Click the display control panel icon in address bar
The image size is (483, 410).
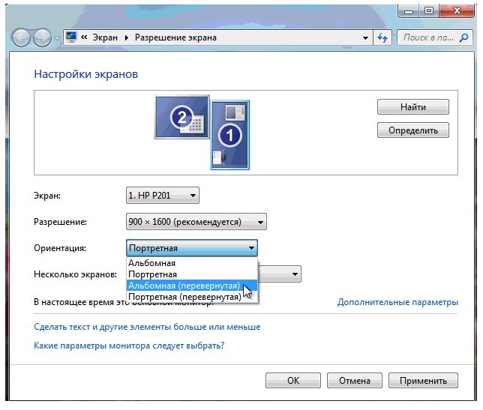point(71,37)
